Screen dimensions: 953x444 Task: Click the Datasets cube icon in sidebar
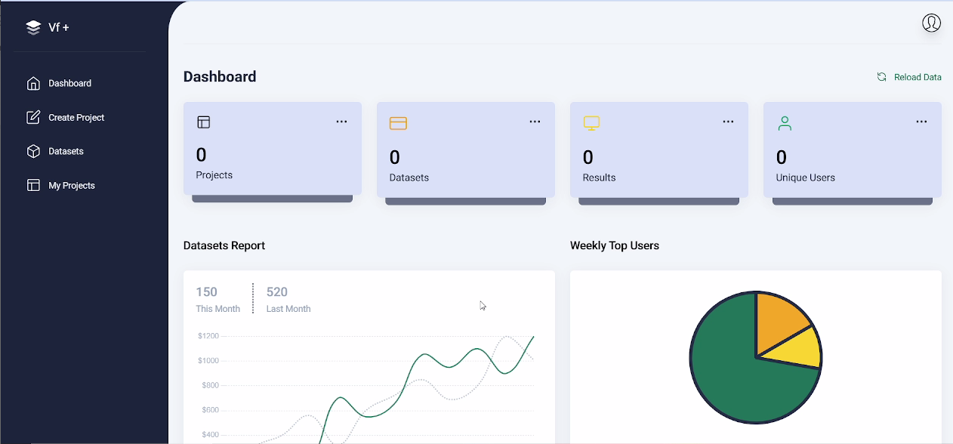(33, 151)
